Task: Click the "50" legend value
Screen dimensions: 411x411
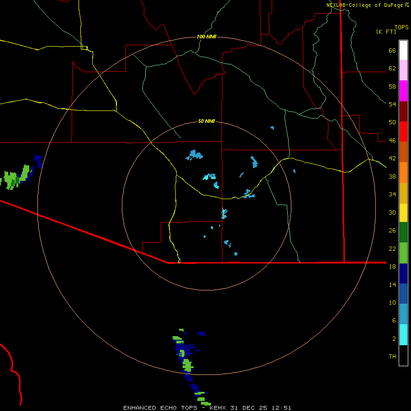Action: pyautogui.click(x=392, y=122)
